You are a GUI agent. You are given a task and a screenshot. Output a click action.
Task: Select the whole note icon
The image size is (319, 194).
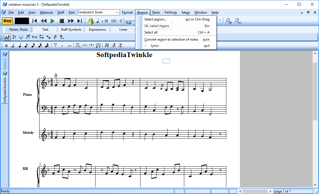click(6, 45)
